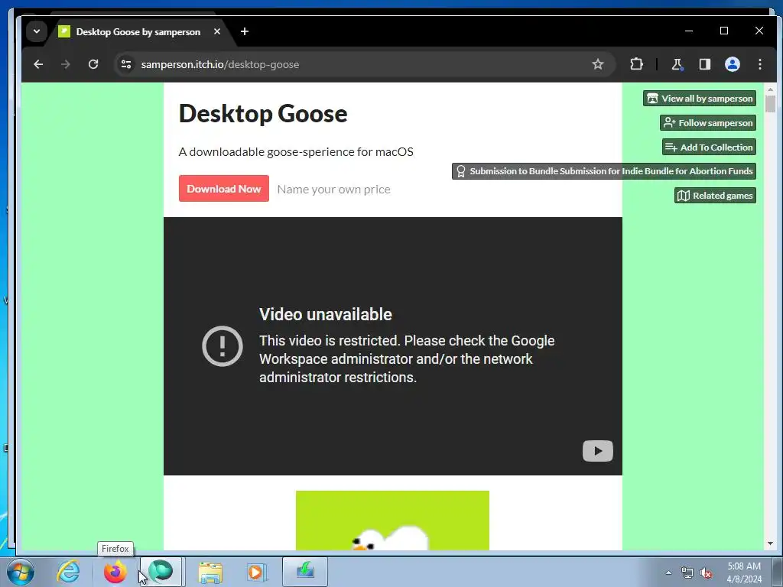Screen dimensions: 783x587
Task: Open the tab search dropdown arrow
Action: click(37, 31)
